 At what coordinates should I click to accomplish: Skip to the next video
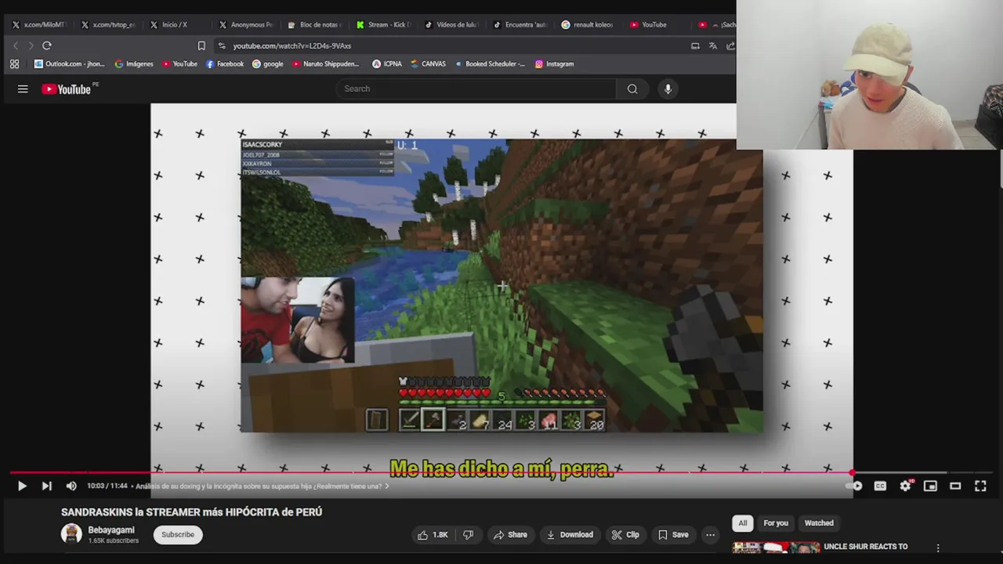coord(47,486)
